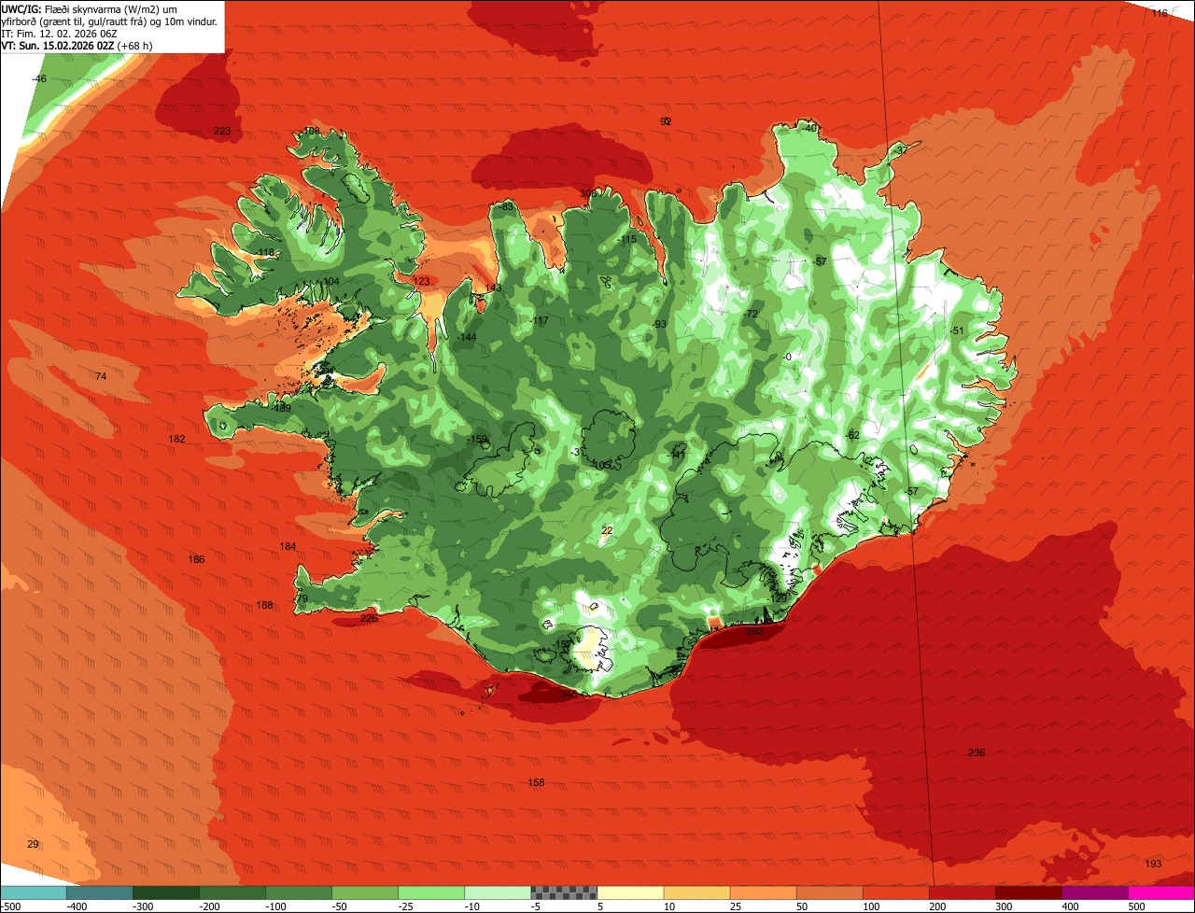Click the value 392 on the coast

click(754, 632)
